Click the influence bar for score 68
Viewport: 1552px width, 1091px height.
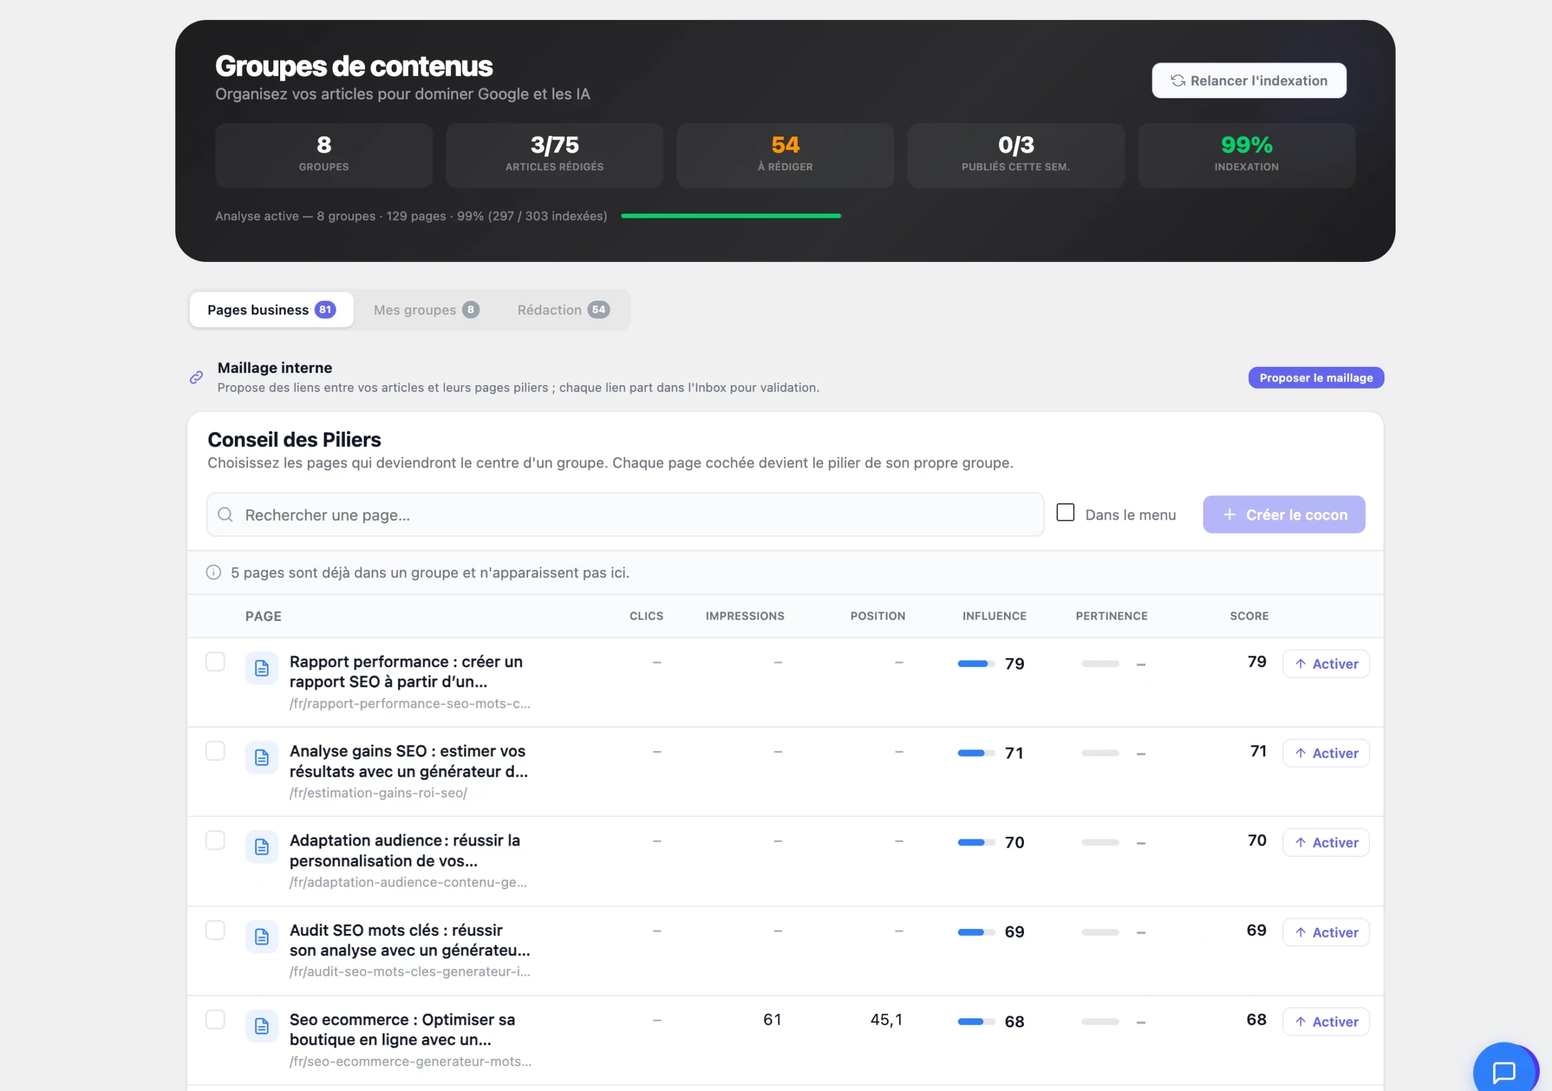point(976,1021)
